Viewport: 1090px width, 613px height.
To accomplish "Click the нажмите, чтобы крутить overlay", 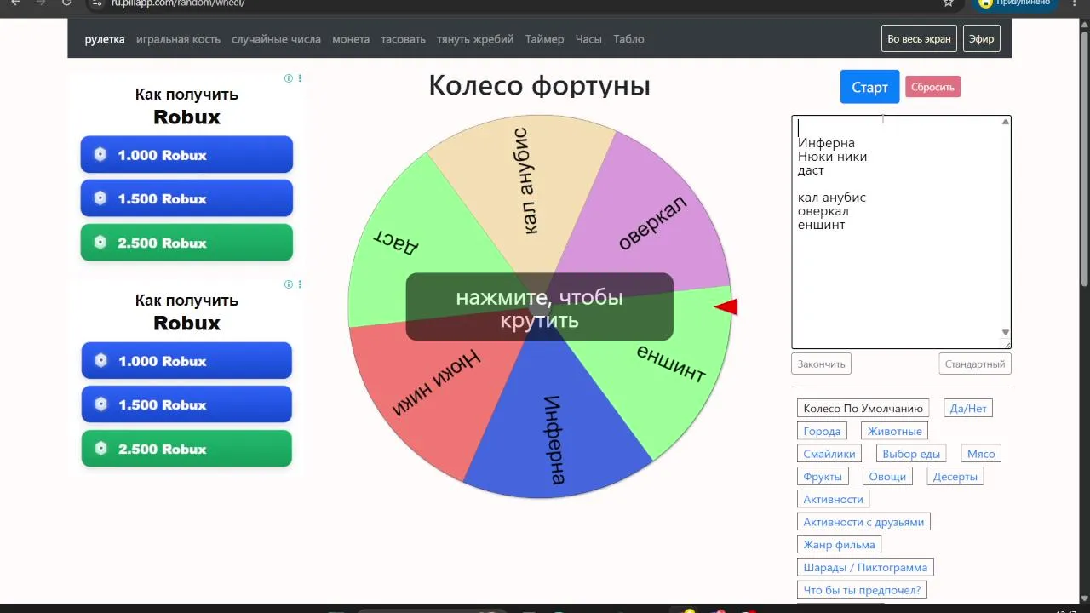I will coord(539,306).
